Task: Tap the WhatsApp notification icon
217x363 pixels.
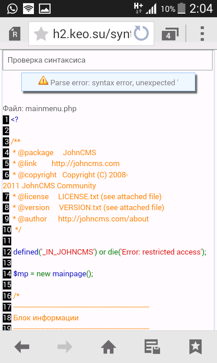Action: coord(12,9)
